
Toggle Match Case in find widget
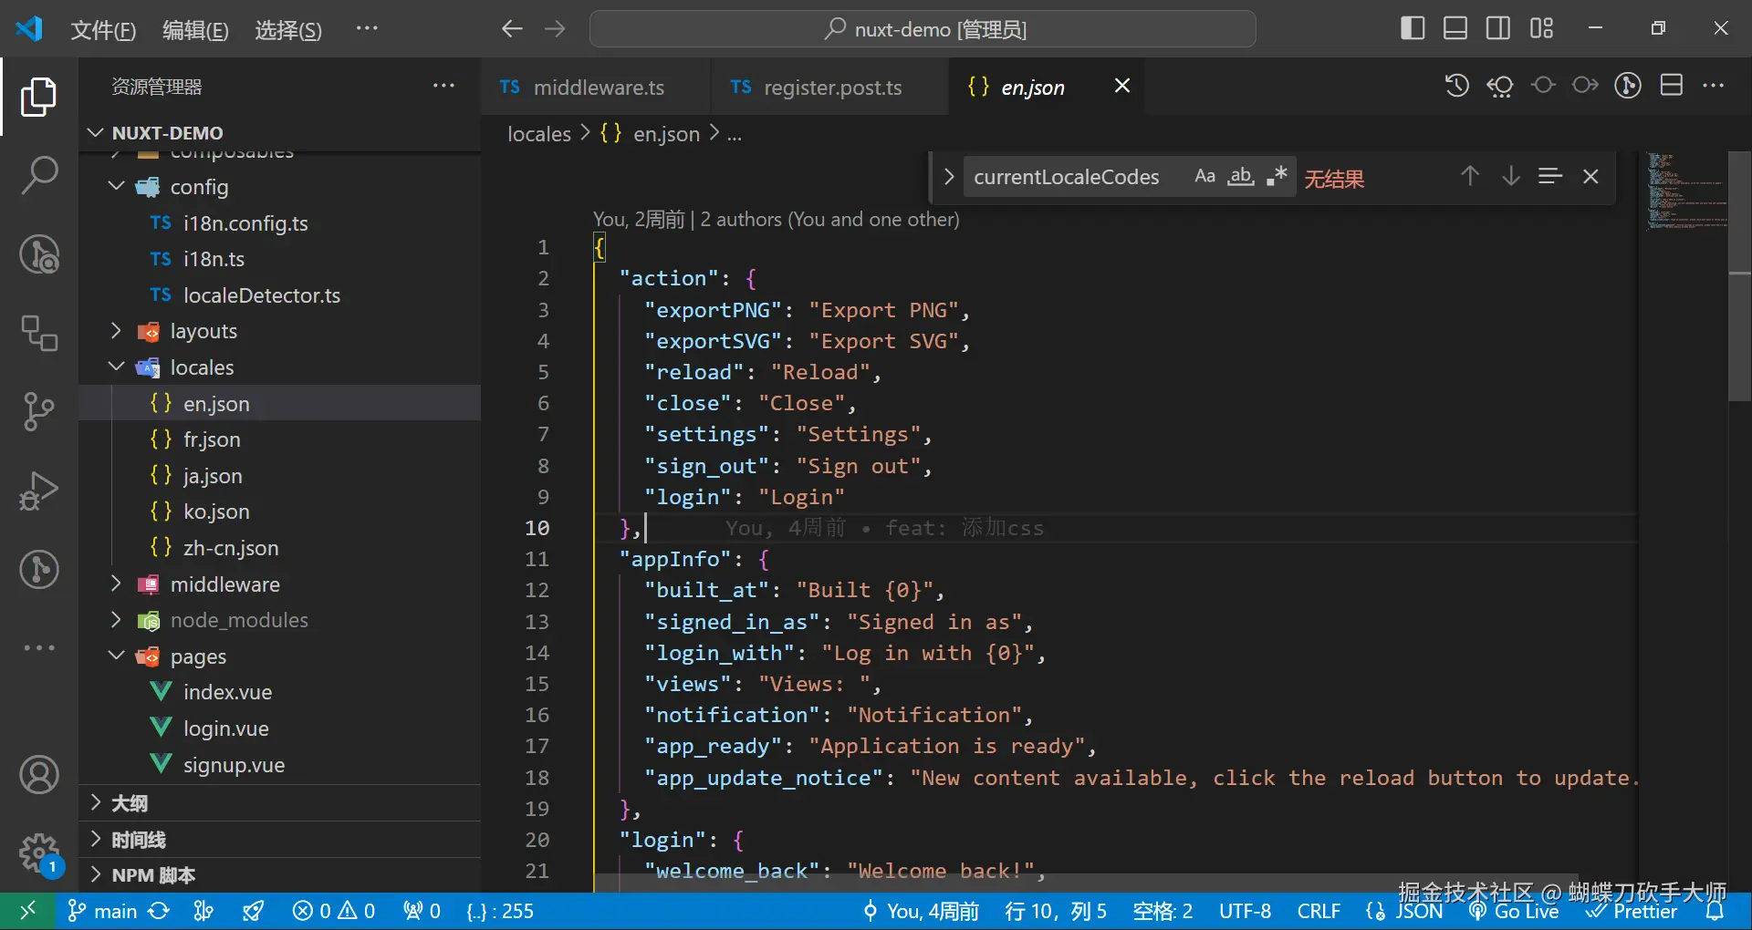(1204, 176)
